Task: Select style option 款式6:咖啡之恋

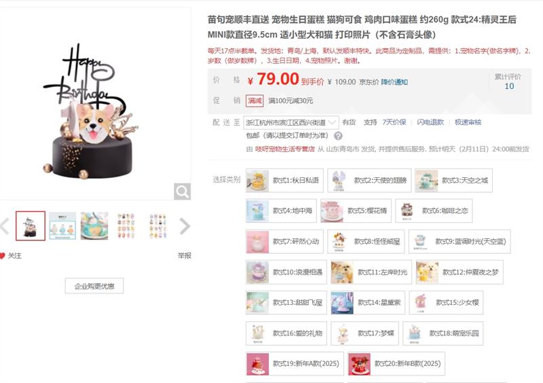Action: point(434,211)
